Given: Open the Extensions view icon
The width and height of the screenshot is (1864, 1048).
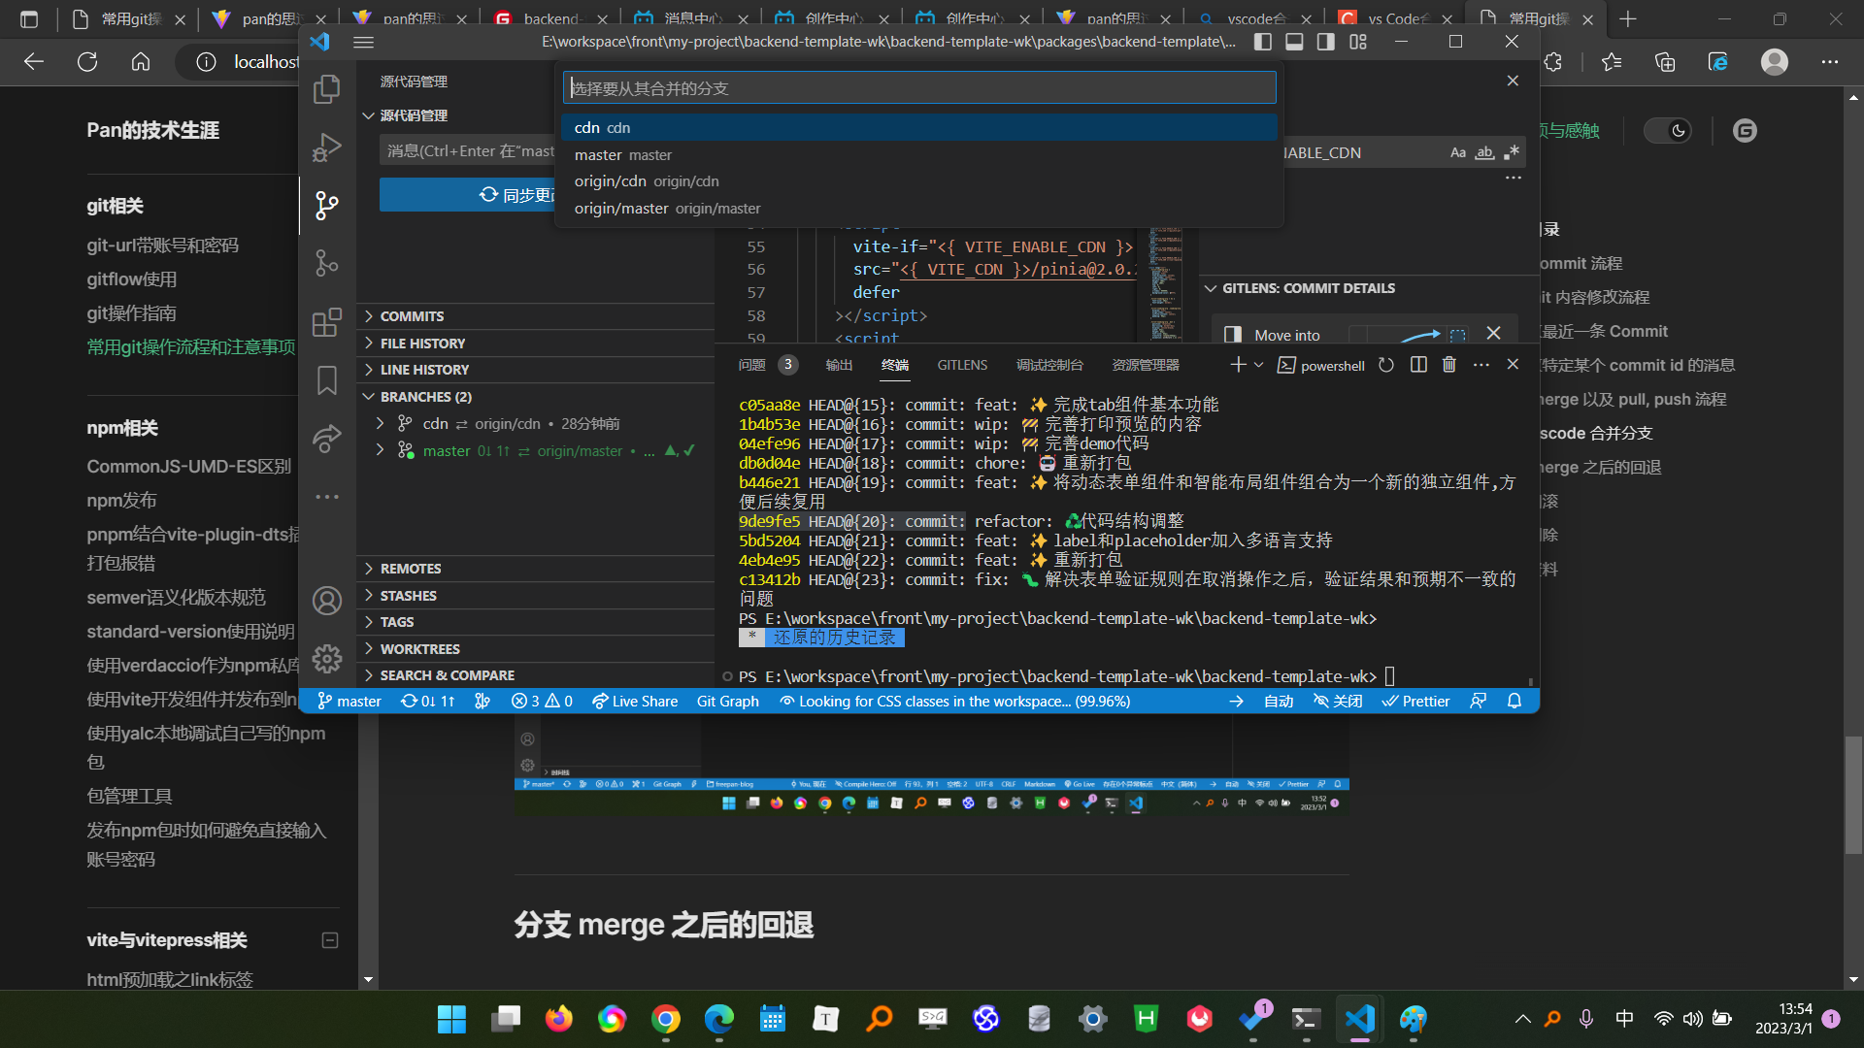Looking at the screenshot, I should point(327,321).
